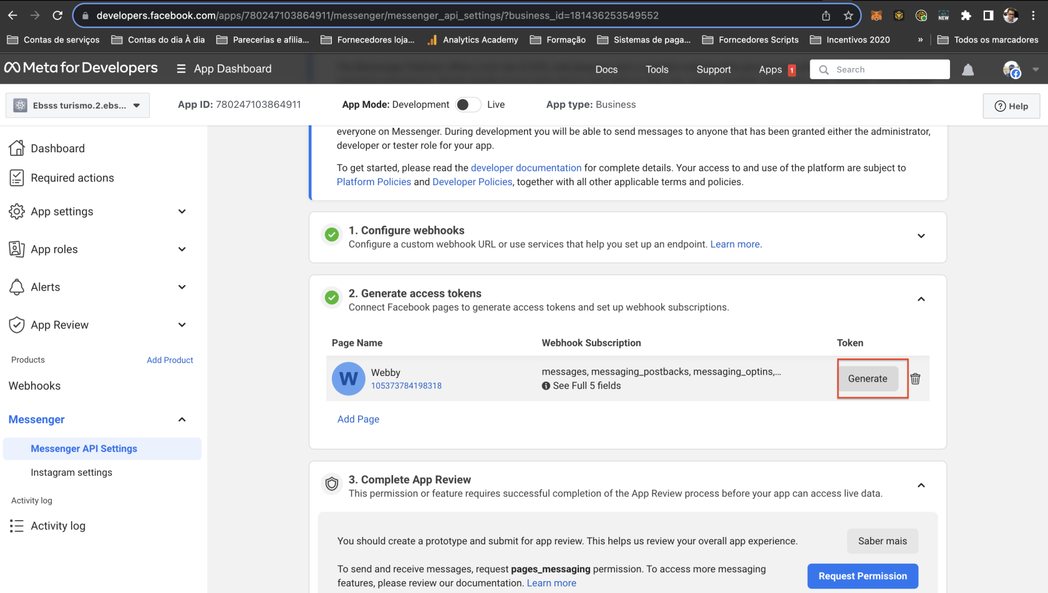Viewport: 1048px width, 593px height.
Task: Click the Add Page link
Action: pos(359,419)
